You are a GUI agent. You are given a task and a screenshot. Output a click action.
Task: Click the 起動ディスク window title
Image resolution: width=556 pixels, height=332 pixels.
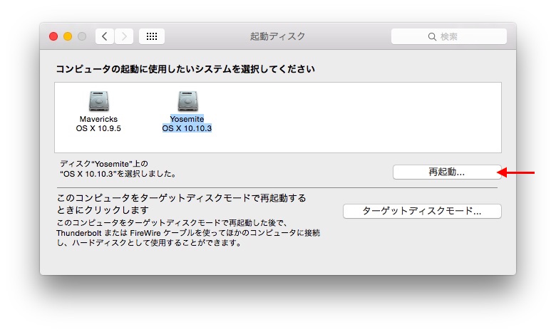(278, 36)
